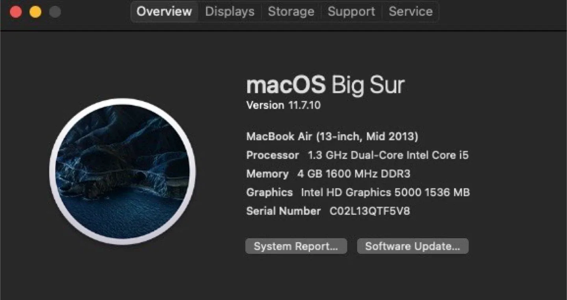The height and width of the screenshot is (300, 567).
Task: Launch Software Update
Action: click(413, 246)
